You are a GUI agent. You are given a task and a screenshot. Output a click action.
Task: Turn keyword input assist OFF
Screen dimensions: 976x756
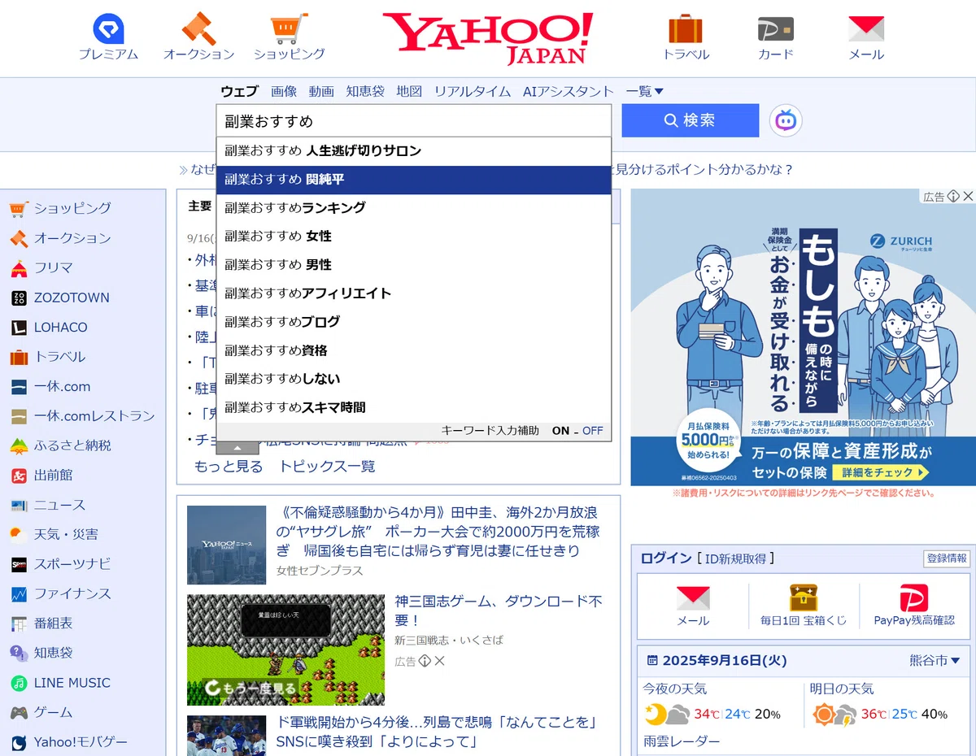(x=593, y=431)
